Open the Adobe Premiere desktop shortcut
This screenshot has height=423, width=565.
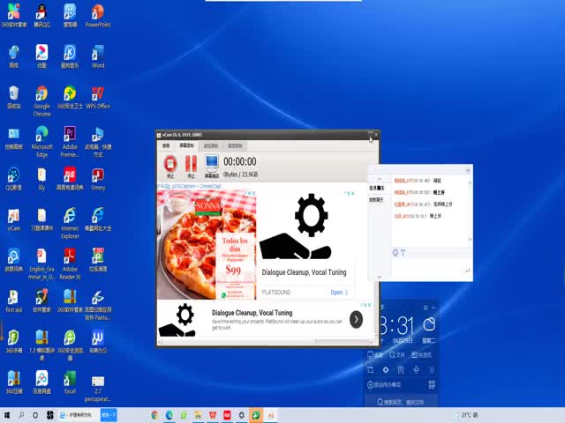70,135
